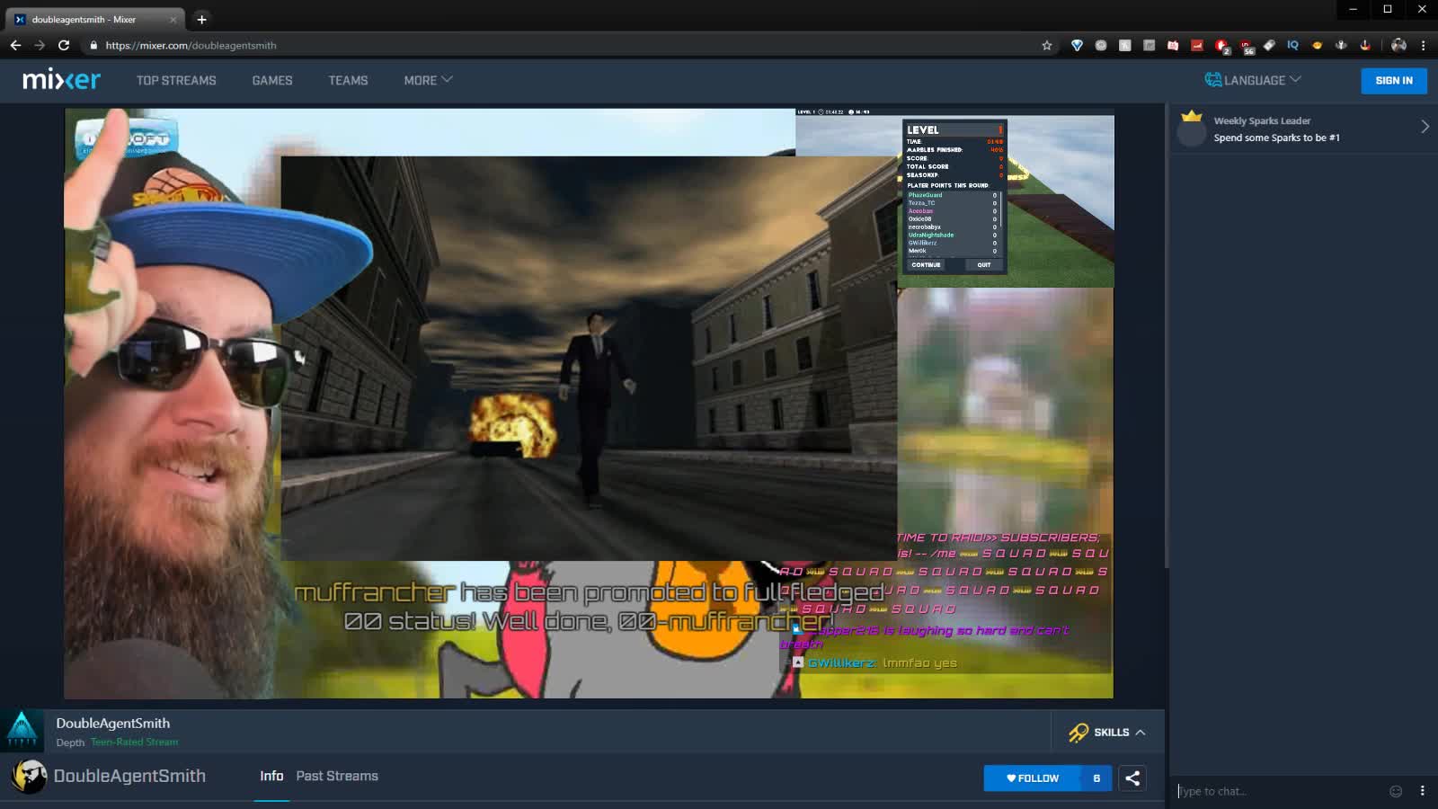Click in the Type to chat field

(x=1276, y=791)
